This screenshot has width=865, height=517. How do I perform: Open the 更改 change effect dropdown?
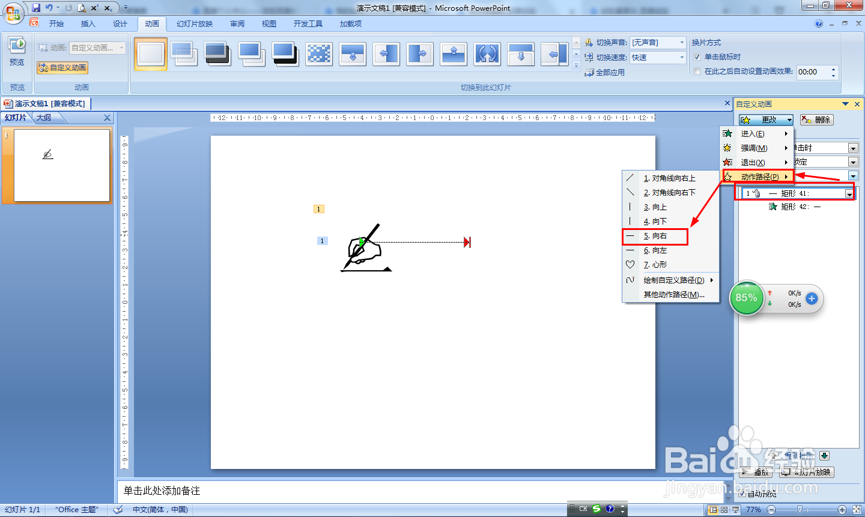766,120
